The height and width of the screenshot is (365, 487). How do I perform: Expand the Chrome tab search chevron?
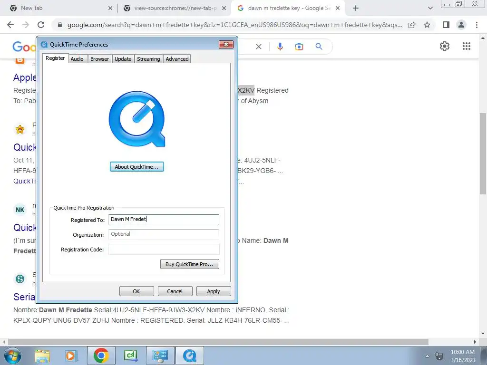[x=430, y=8]
